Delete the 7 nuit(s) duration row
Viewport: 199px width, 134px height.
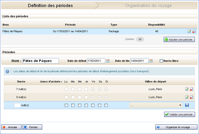coord(191,89)
